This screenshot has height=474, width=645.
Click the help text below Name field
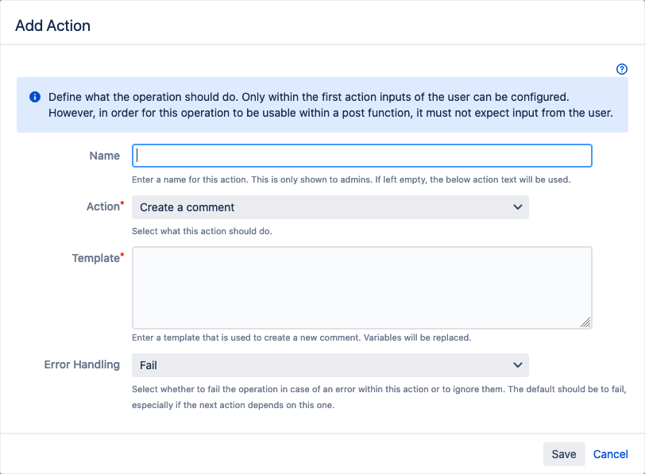[x=350, y=179]
